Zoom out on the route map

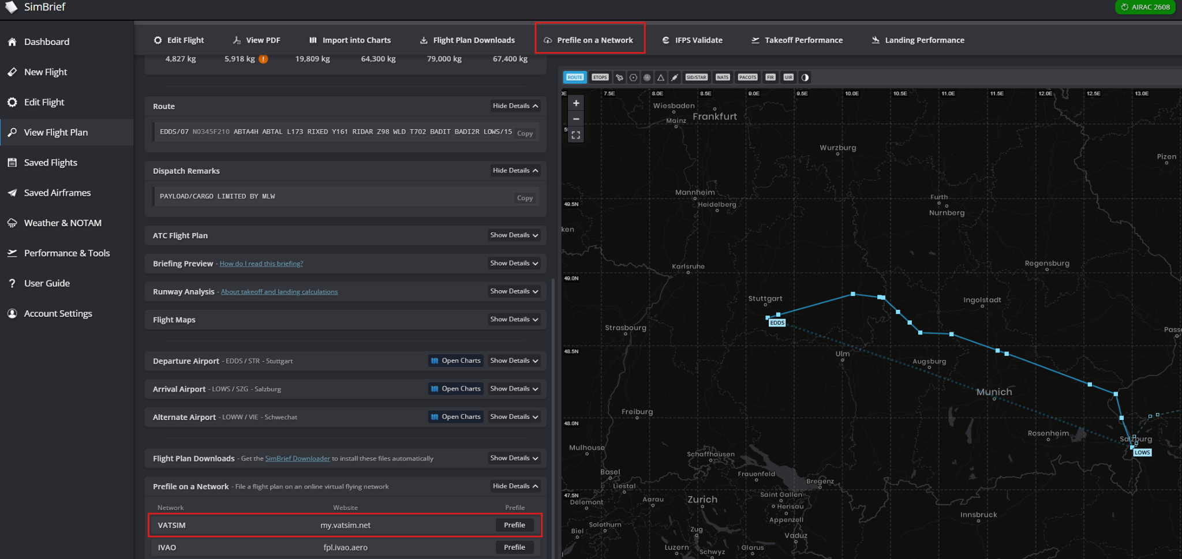pos(576,119)
